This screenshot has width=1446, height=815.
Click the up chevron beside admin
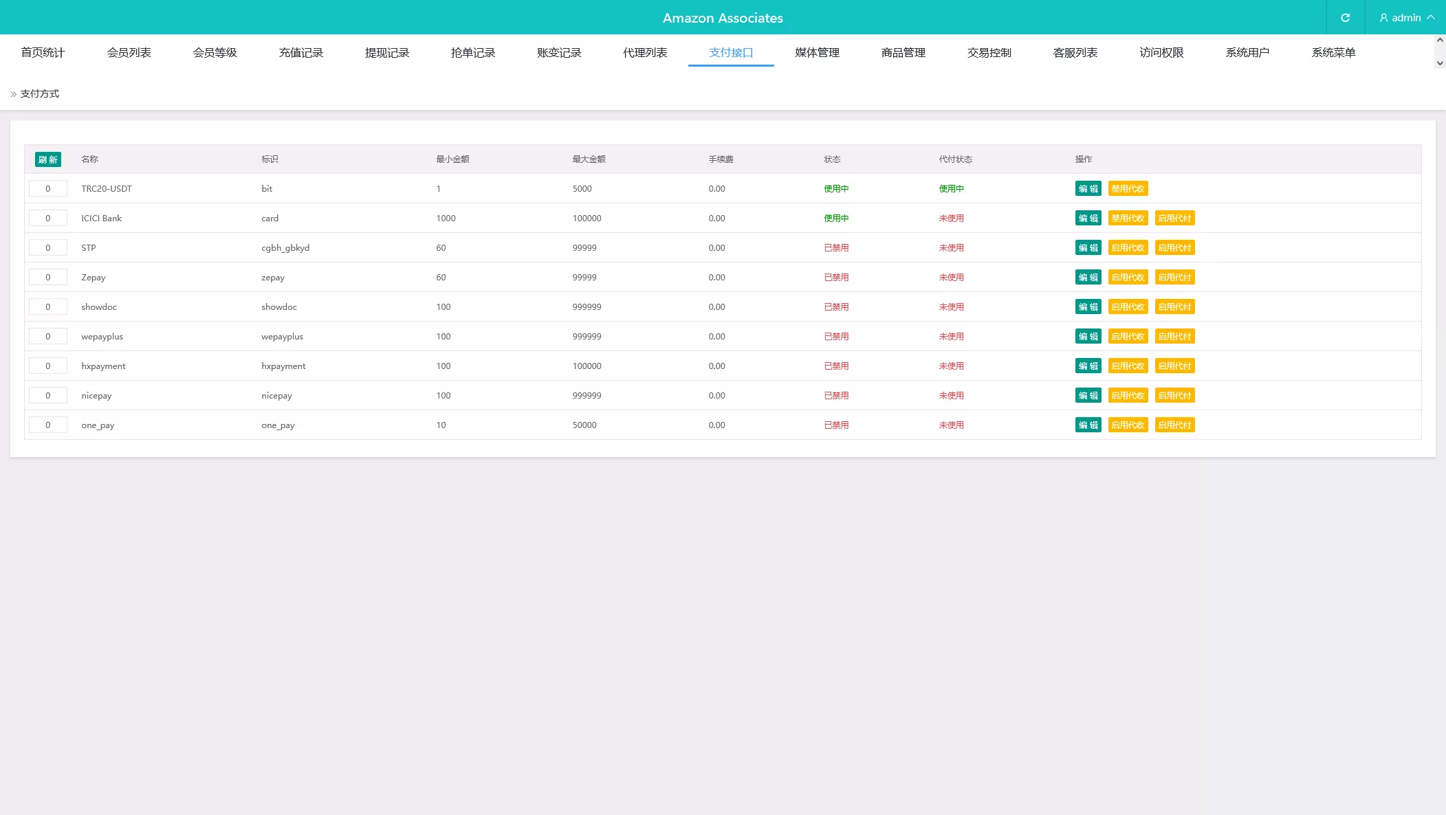1431,17
